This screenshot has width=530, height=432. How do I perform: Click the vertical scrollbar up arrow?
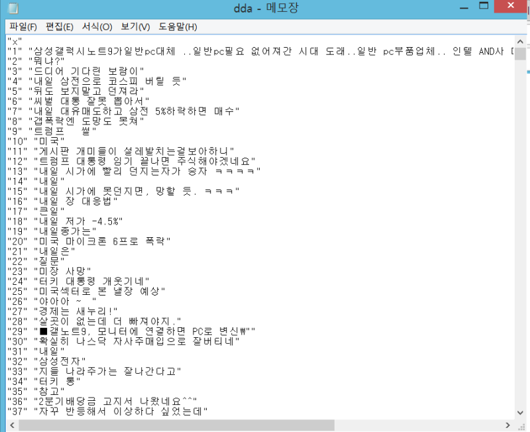520,41
